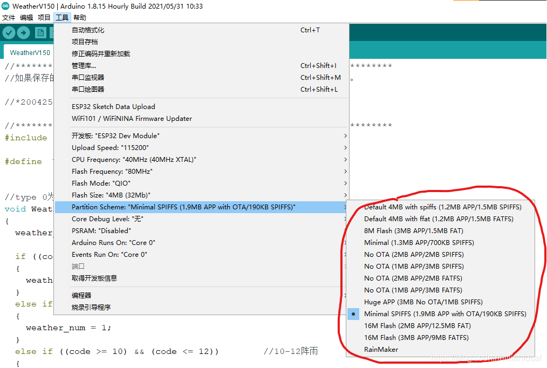Click the "#include" code line

pyautogui.click(x=26, y=138)
